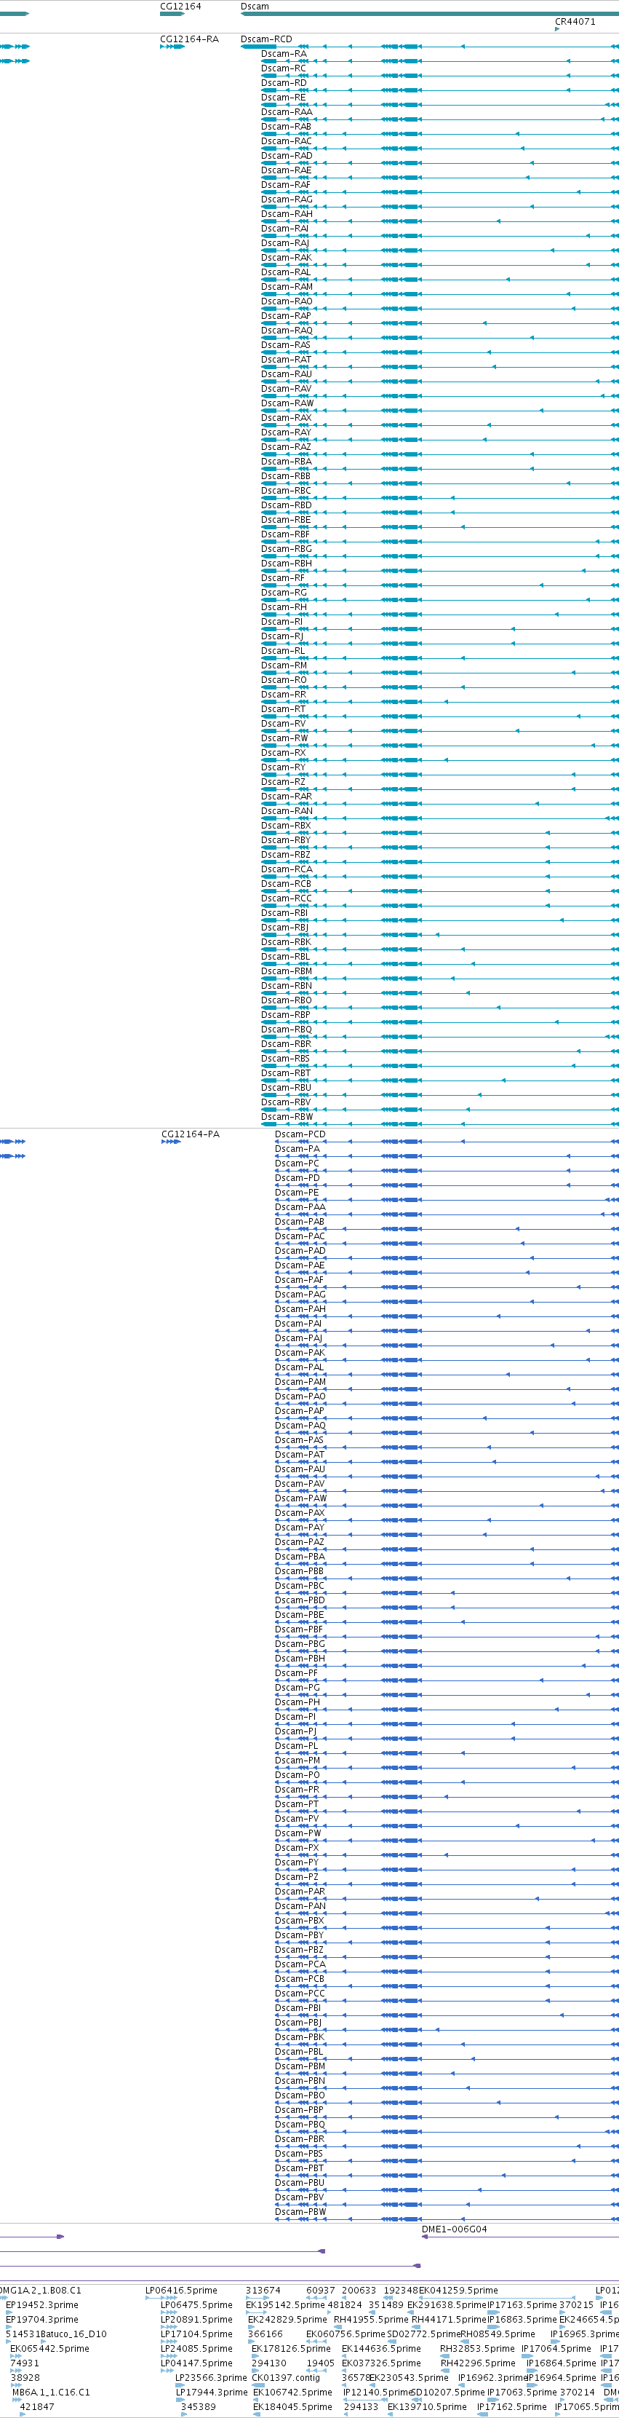Click the DME1-006G04 feature label
The height and width of the screenshot is (2418, 619).
coord(454,2229)
